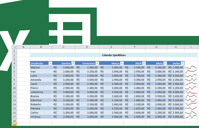Image resolution: width=199 pixels, height=128 pixels.
Task: Select the 'Pâmela' cell
Action: 41,108
